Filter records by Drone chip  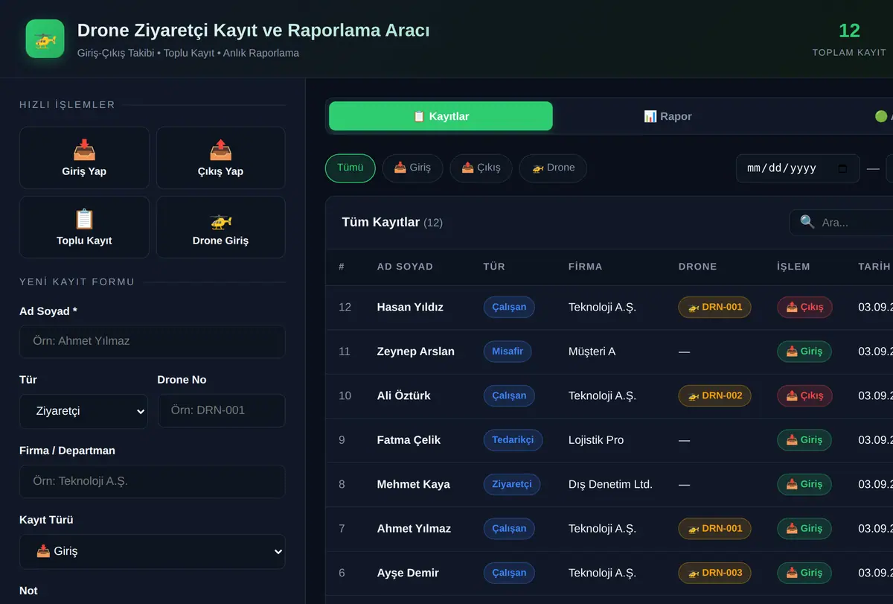(x=553, y=168)
